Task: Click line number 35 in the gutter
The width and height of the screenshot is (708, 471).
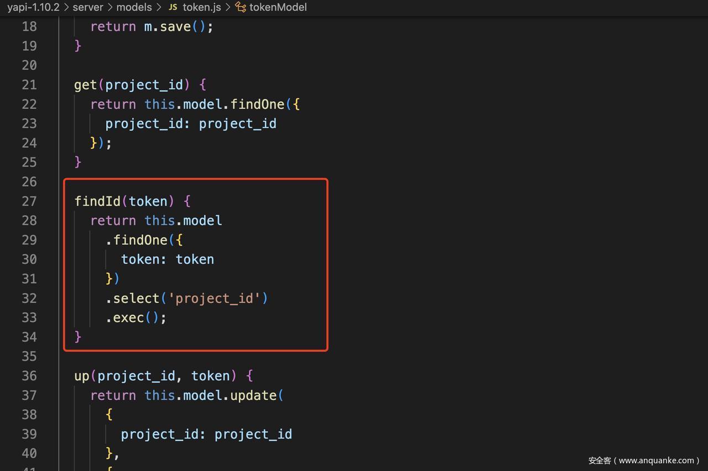Action: (29, 357)
